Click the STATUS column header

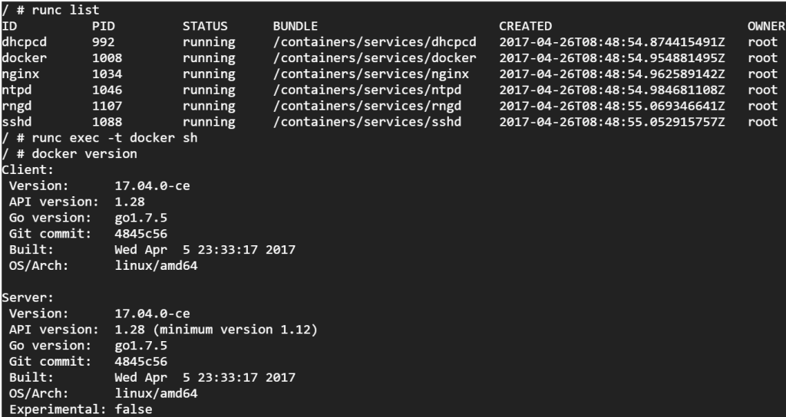[x=205, y=25]
